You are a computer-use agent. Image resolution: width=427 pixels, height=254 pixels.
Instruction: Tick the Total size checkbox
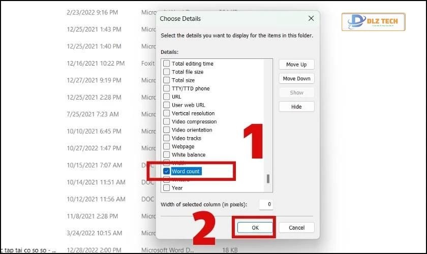pos(166,80)
